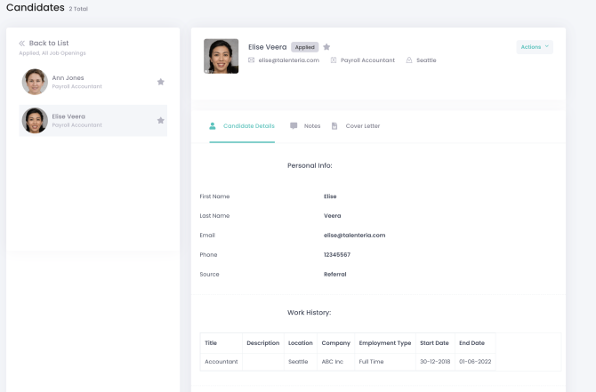This screenshot has width=596, height=392.
Task: Click the location icon beside Seattle
Action: pos(409,60)
